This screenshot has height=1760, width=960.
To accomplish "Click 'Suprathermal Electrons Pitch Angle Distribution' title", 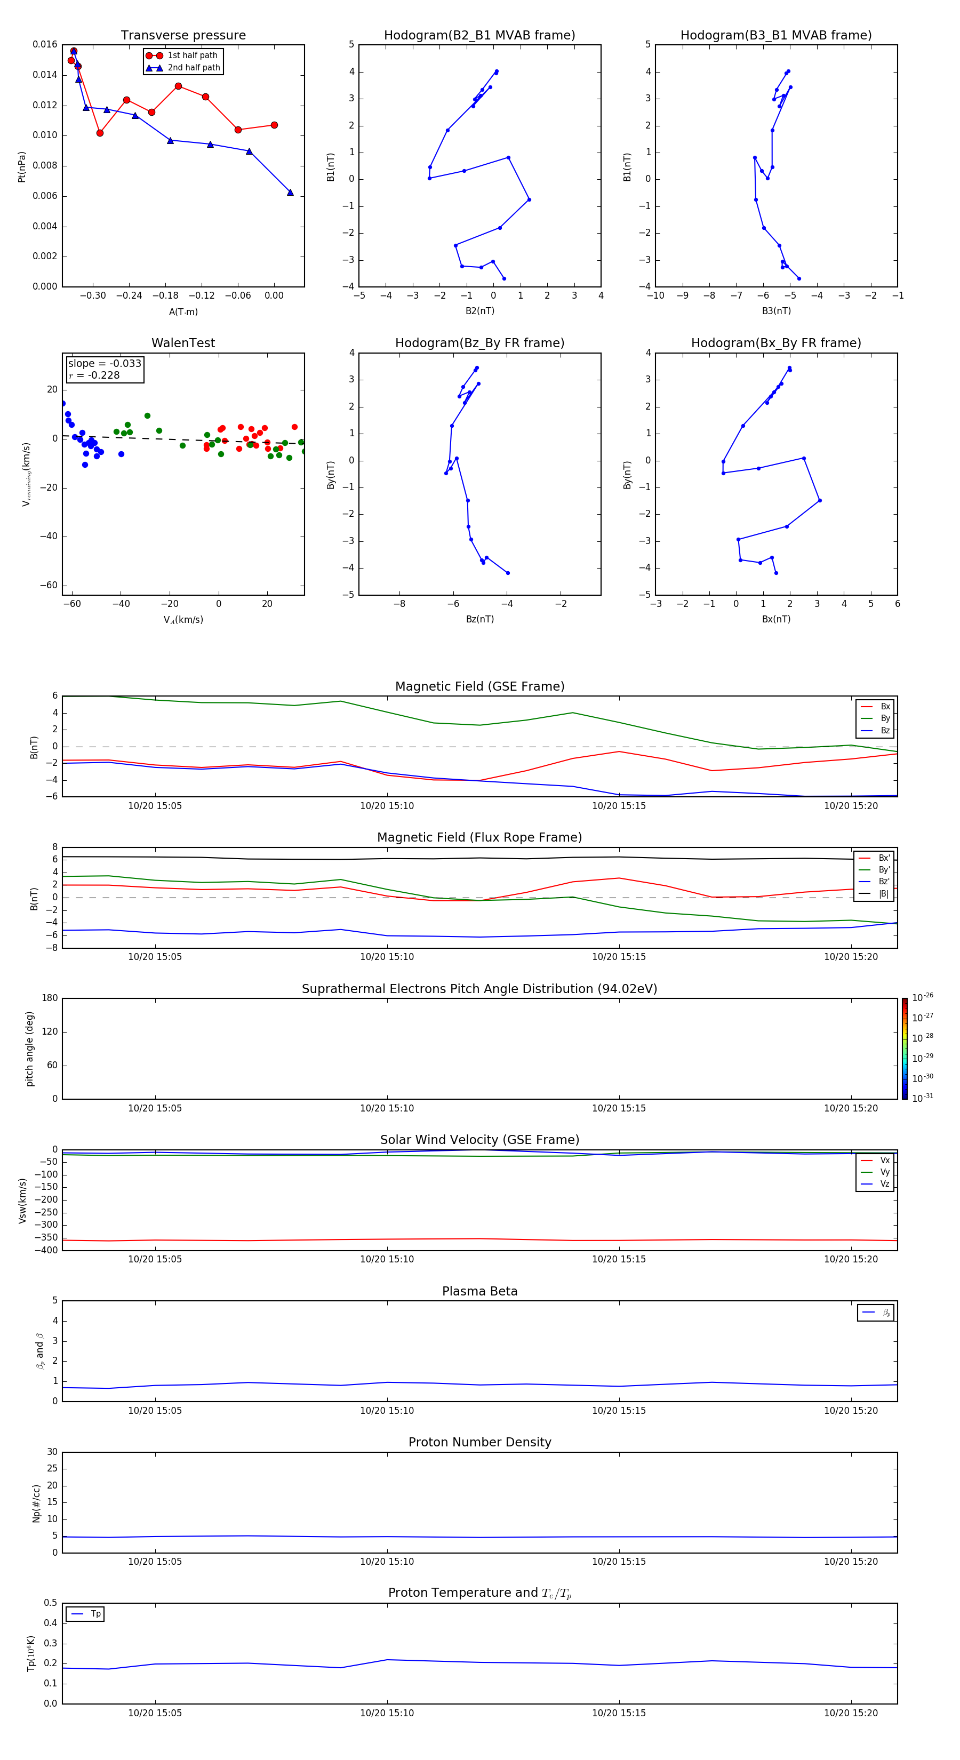I will click(x=479, y=989).
